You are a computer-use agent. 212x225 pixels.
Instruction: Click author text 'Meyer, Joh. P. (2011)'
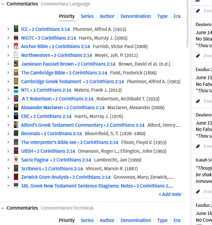116,55
